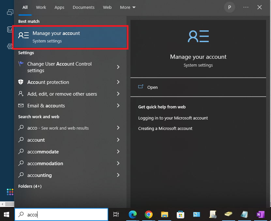This screenshot has width=271, height=221.
Task: Open the script file taskbar icon
Action: [213, 214]
